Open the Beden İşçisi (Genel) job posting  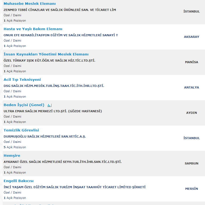[24, 105]
